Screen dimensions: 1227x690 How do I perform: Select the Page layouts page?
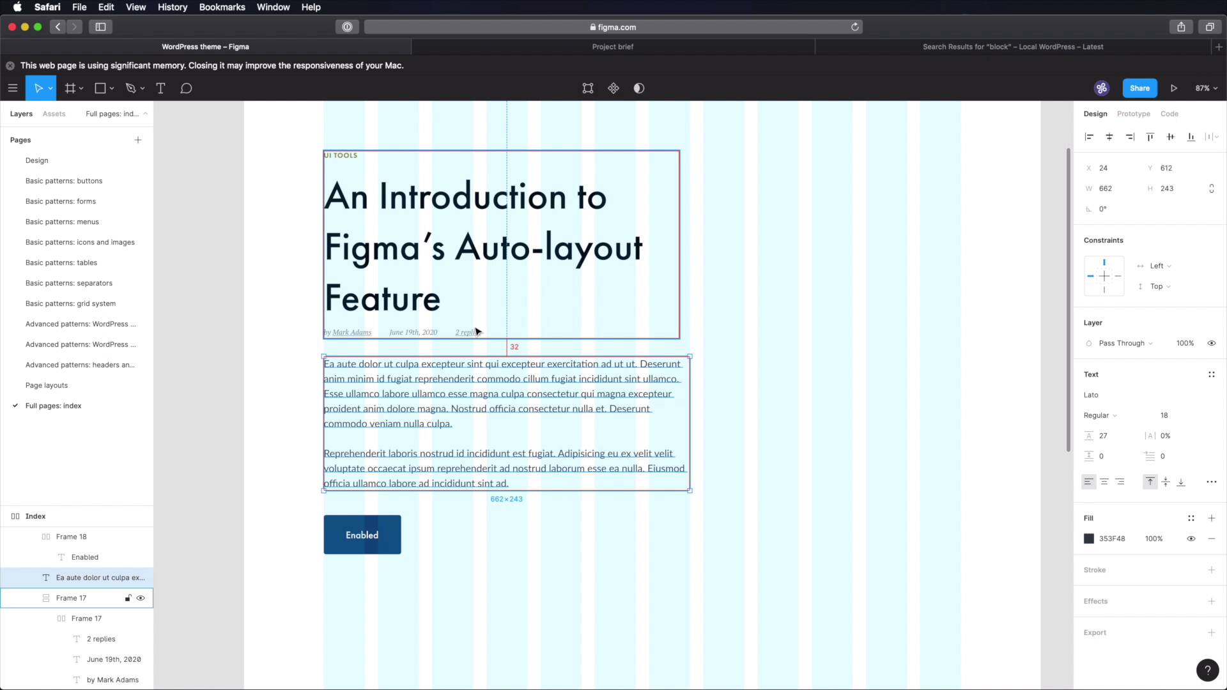pos(47,385)
